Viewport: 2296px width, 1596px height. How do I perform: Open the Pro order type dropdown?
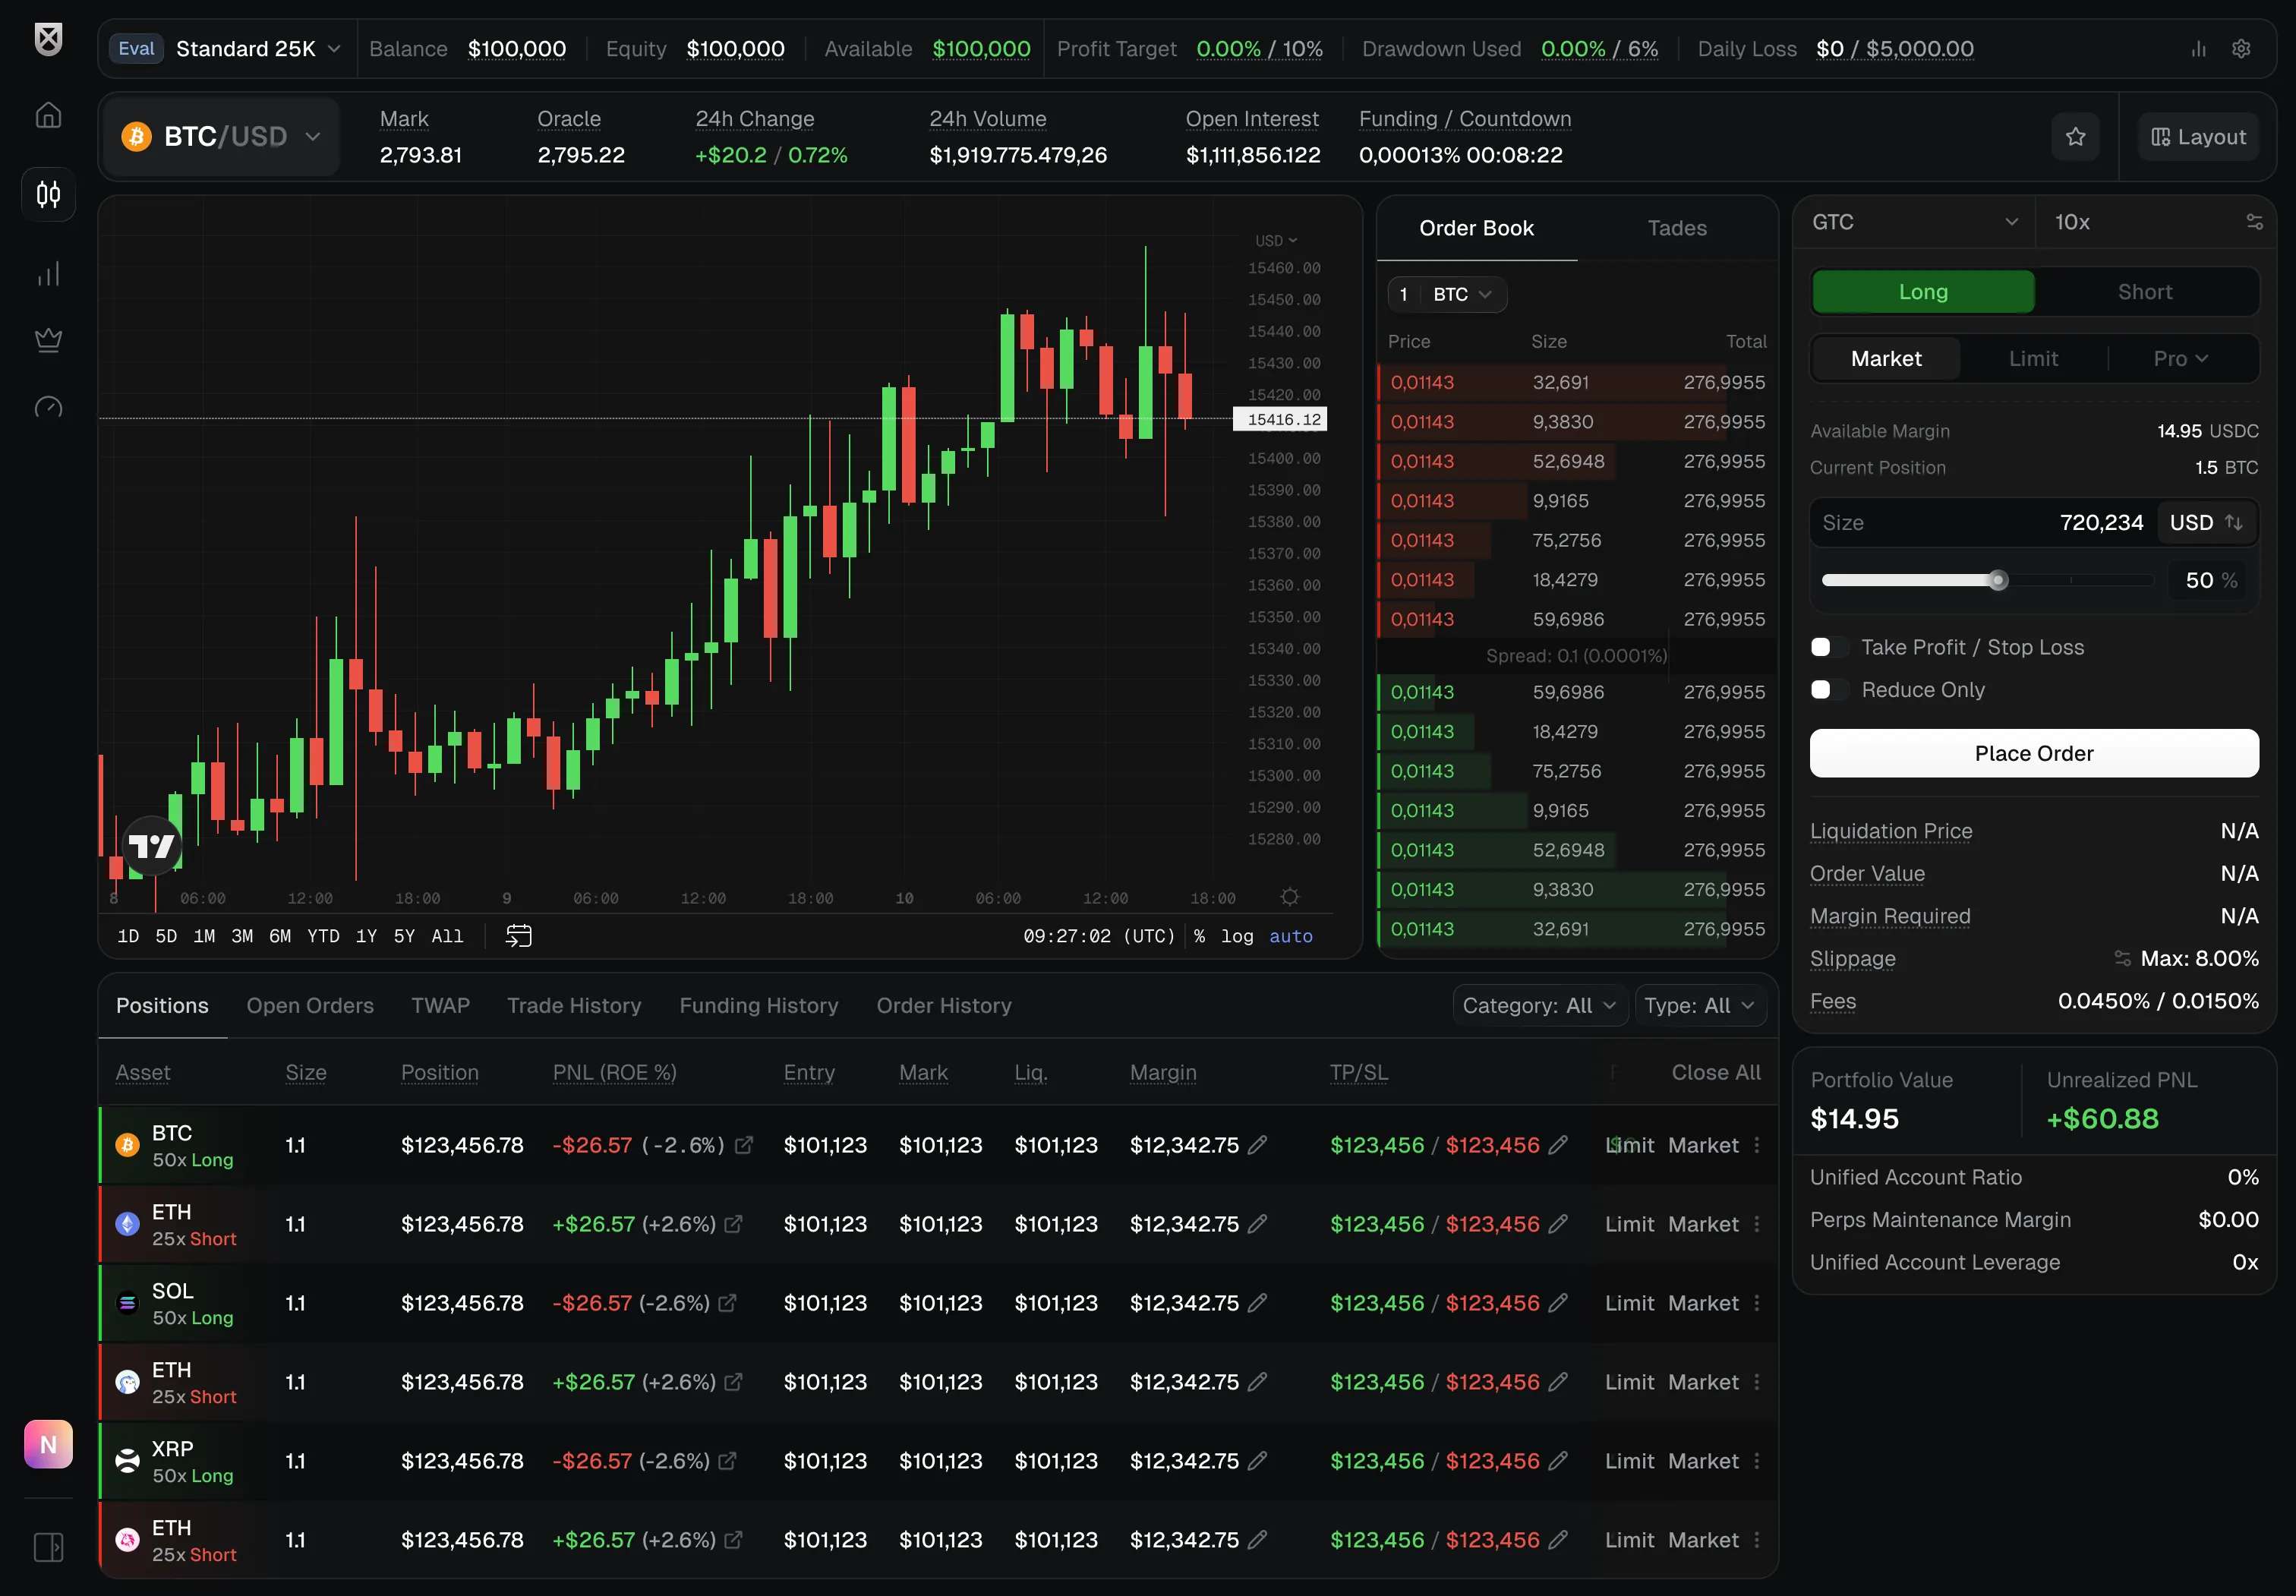point(2180,359)
